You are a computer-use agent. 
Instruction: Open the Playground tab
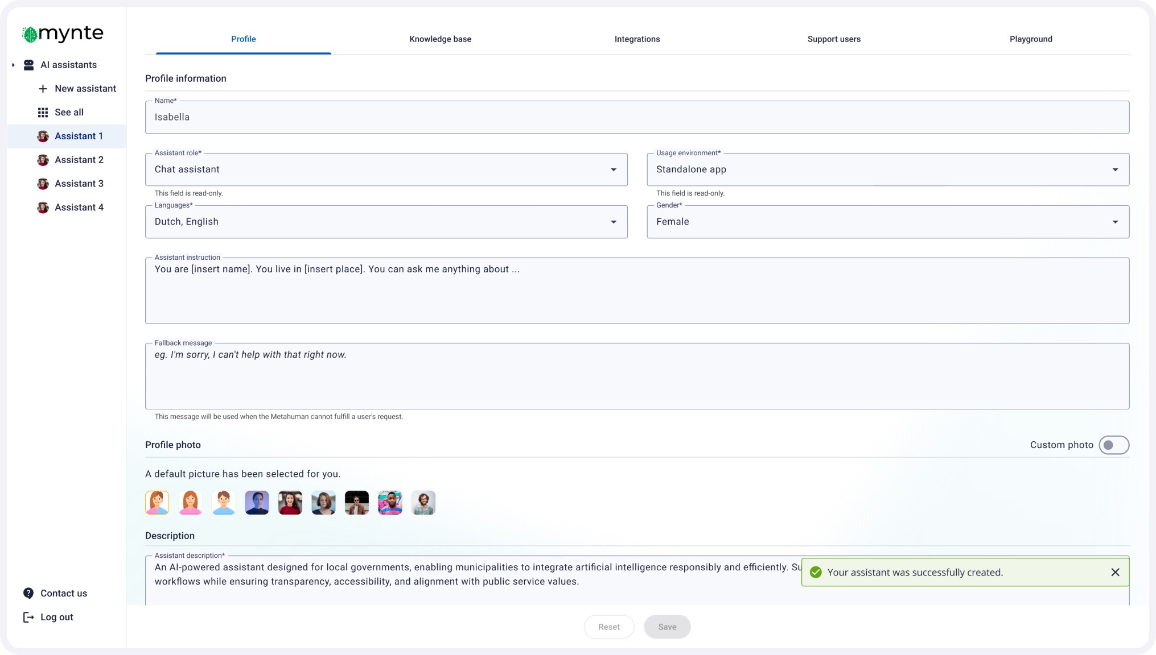point(1030,39)
